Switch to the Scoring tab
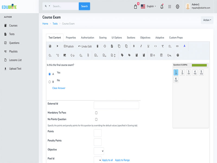The width and height of the screenshot is (217, 163). [103, 37]
